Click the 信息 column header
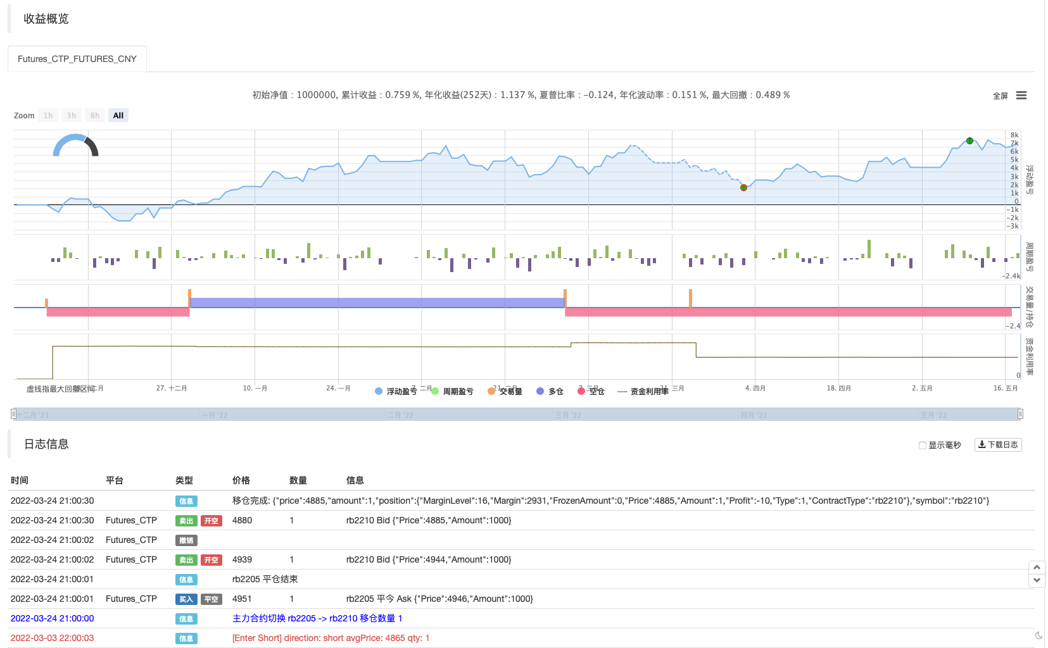This screenshot has width=1048, height=648. [x=355, y=480]
